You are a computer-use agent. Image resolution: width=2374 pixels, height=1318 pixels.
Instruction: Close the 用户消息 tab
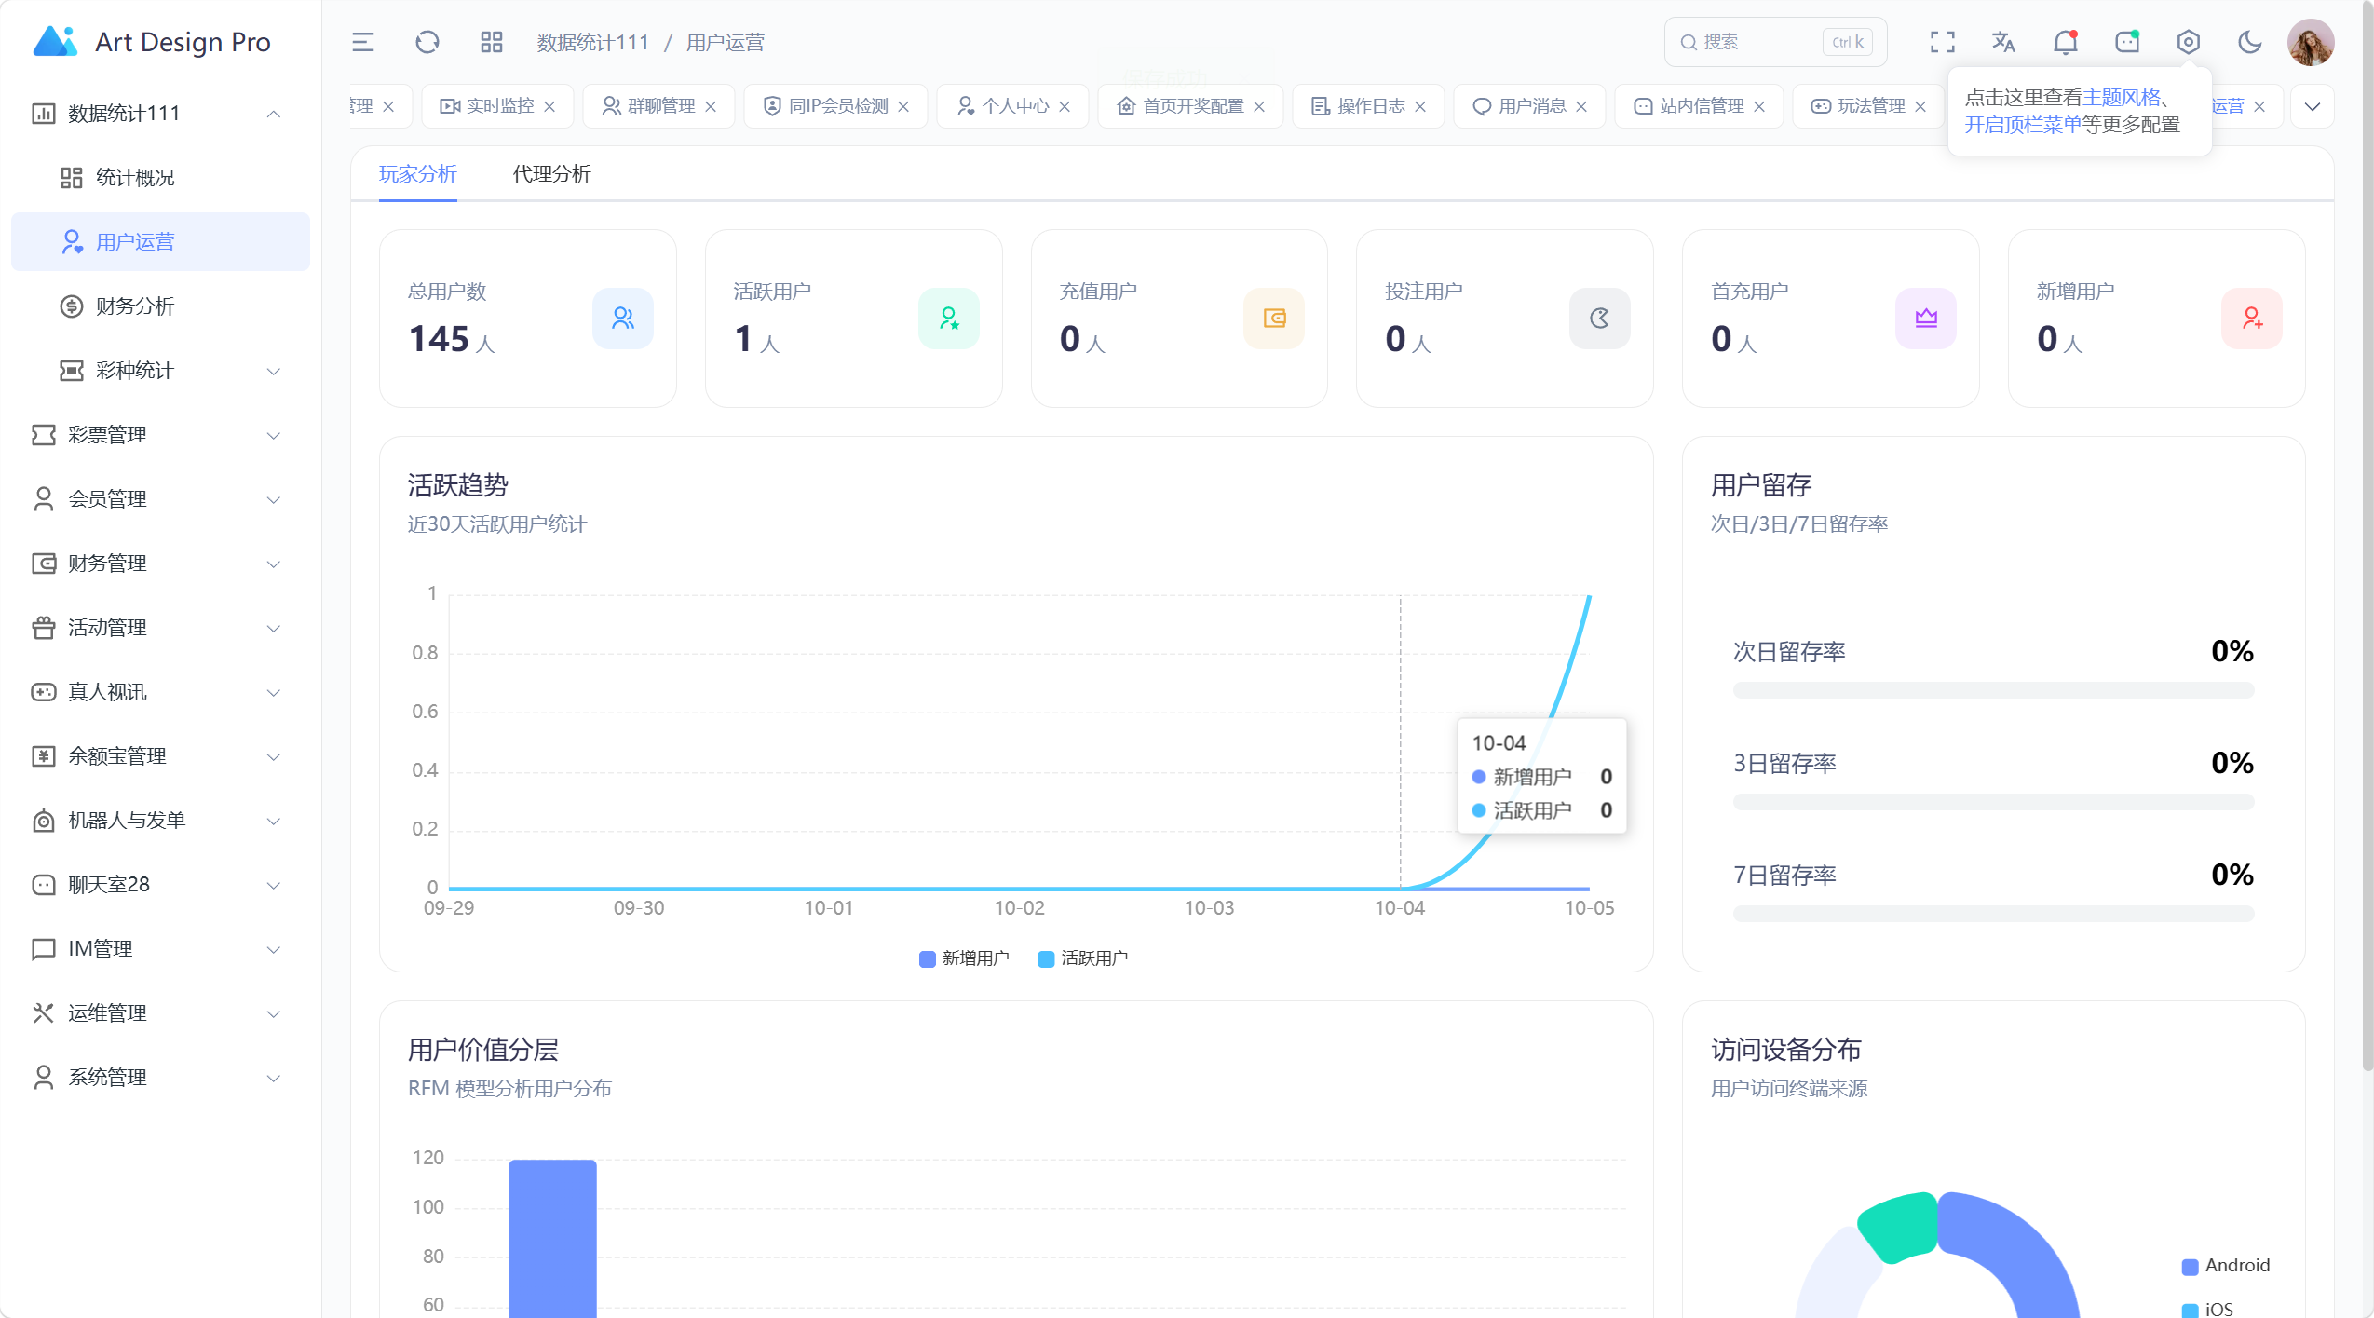pos(1581,107)
